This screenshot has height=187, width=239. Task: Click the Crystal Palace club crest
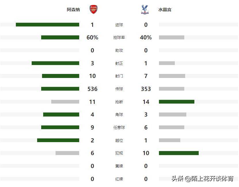145,9
